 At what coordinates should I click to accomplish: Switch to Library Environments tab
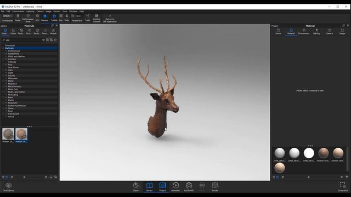tap(28, 32)
